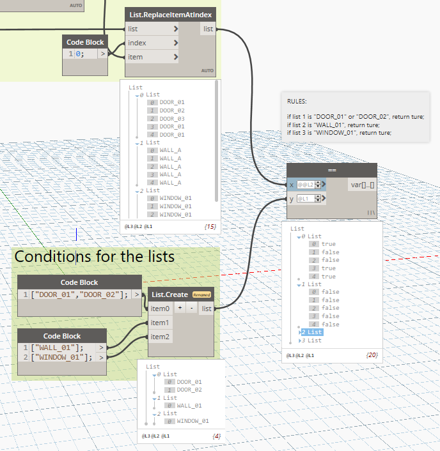Click the var[]..[] output port of == node
440x451 pixels.
(362, 185)
